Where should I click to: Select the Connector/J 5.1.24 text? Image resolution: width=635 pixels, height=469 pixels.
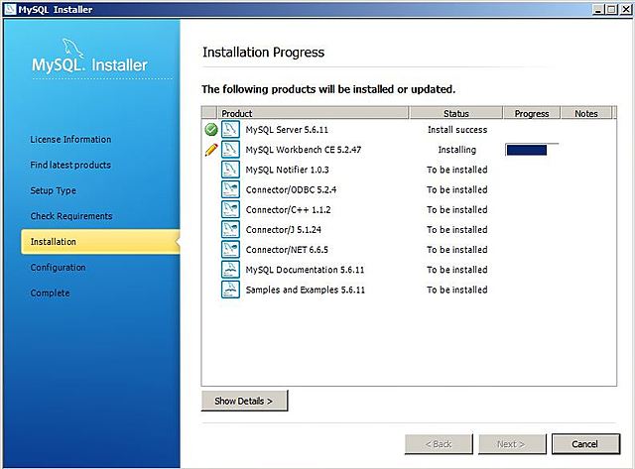point(283,229)
